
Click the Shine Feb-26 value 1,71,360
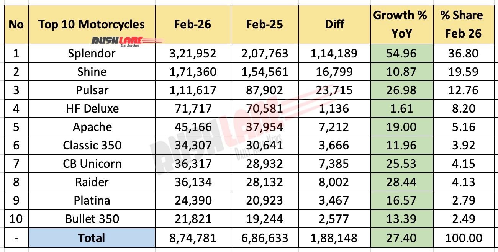(x=193, y=72)
